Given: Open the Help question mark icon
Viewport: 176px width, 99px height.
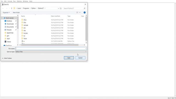Looking at the screenshot, I should (x=84, y=12).
